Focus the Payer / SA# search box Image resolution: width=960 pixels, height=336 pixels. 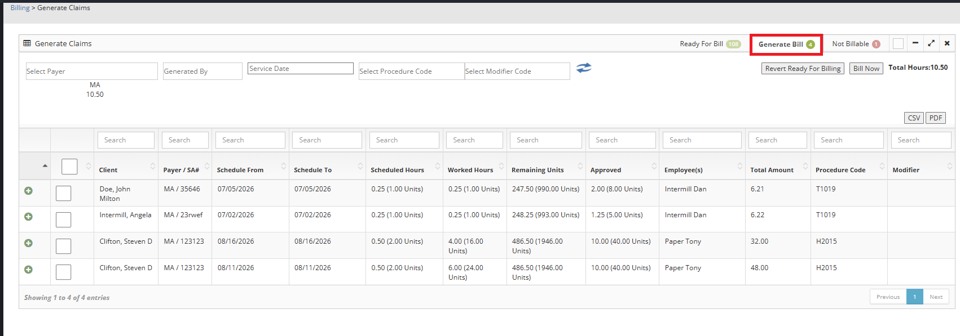point(185,140)
